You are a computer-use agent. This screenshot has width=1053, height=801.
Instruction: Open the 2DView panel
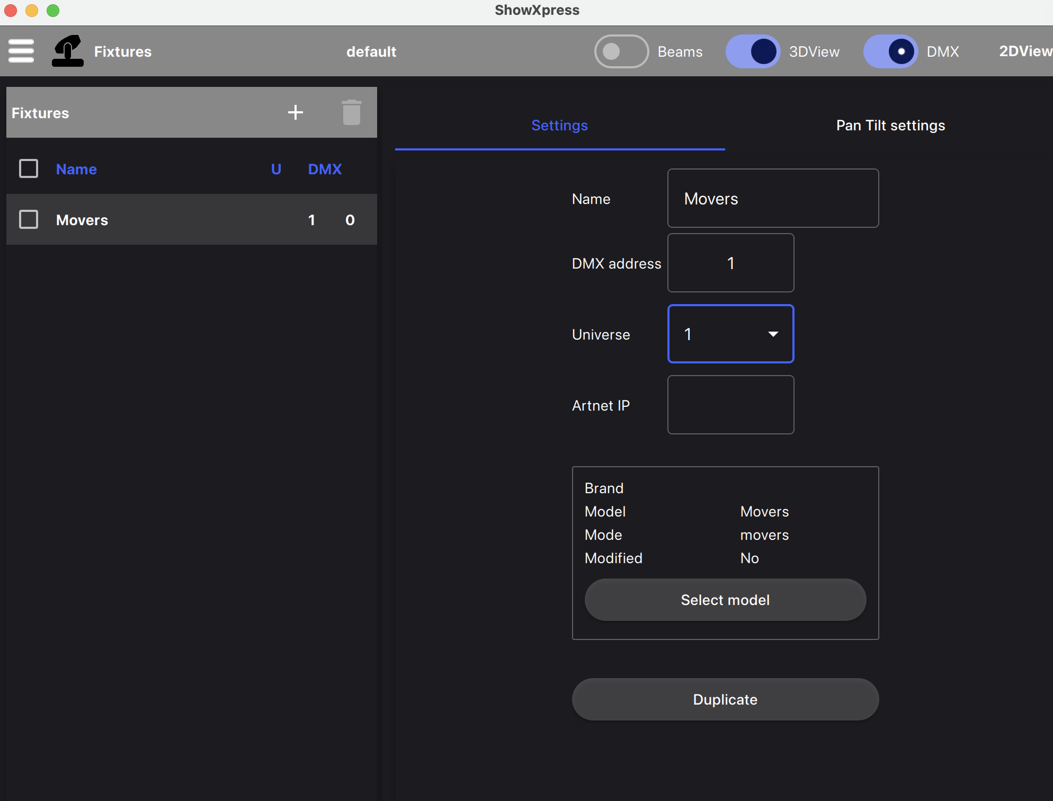[x=1024, y=51]
